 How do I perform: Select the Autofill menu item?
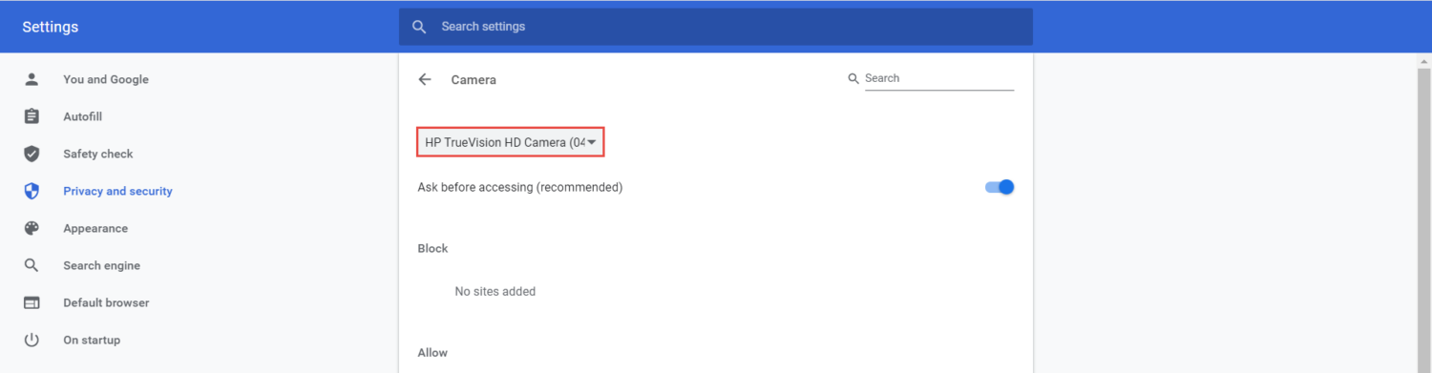(82, 116)
